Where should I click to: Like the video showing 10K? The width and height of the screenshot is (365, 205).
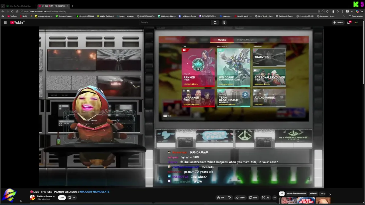coord(220,198)
